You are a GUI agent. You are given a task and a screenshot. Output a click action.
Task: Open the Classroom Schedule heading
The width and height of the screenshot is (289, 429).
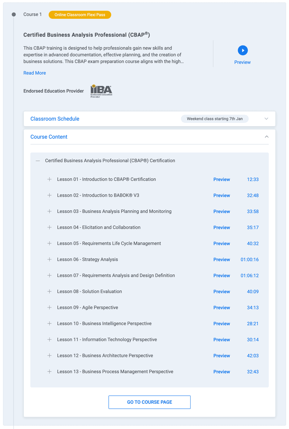point(55,119)
